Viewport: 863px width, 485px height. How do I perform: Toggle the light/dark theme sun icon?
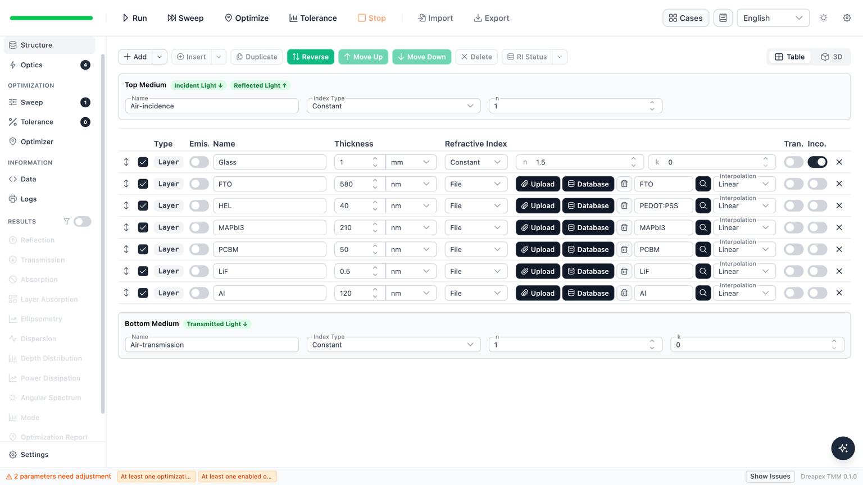[x=824, y=18]
